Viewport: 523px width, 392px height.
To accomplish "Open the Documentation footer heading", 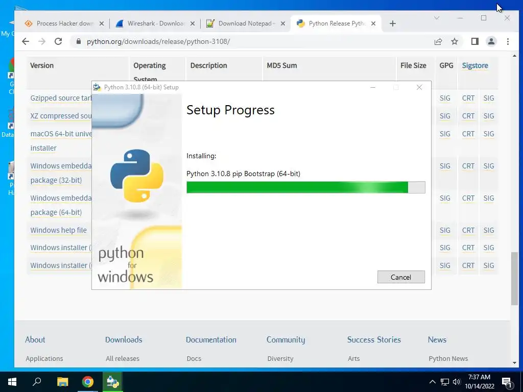I will point(211,339).
